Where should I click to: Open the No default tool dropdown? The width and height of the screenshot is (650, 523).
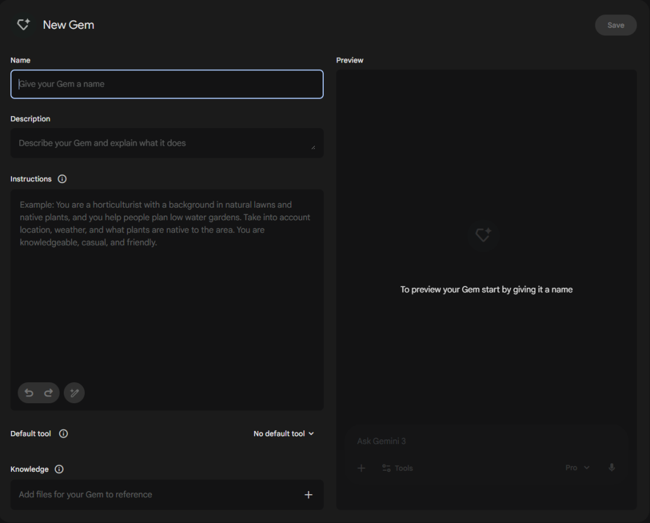[284, 433]
